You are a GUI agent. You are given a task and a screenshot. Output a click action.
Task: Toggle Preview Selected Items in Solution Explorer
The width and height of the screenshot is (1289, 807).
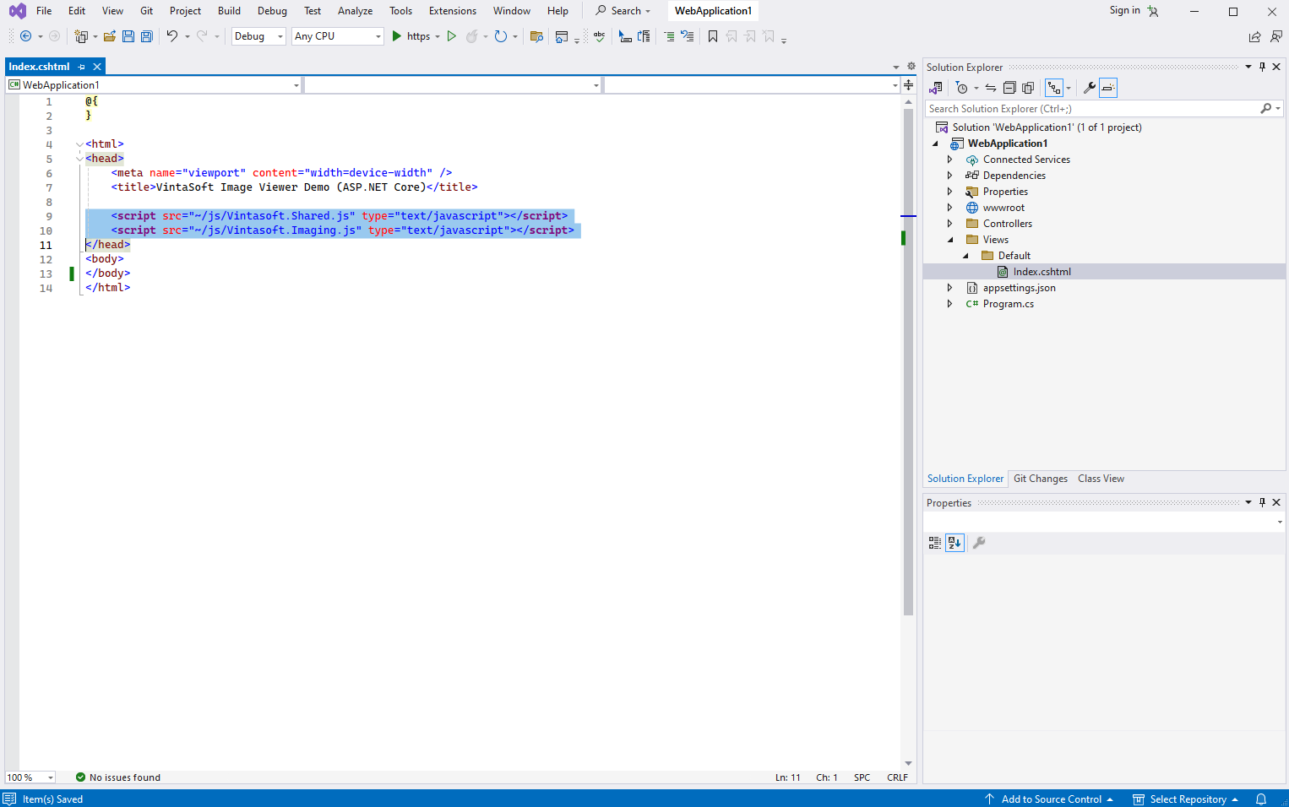pos(1108,88)
